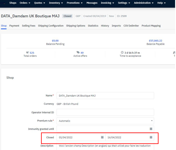Click the shopping cart Total orders icon
176x150 pixels.
tap(27, 53)
